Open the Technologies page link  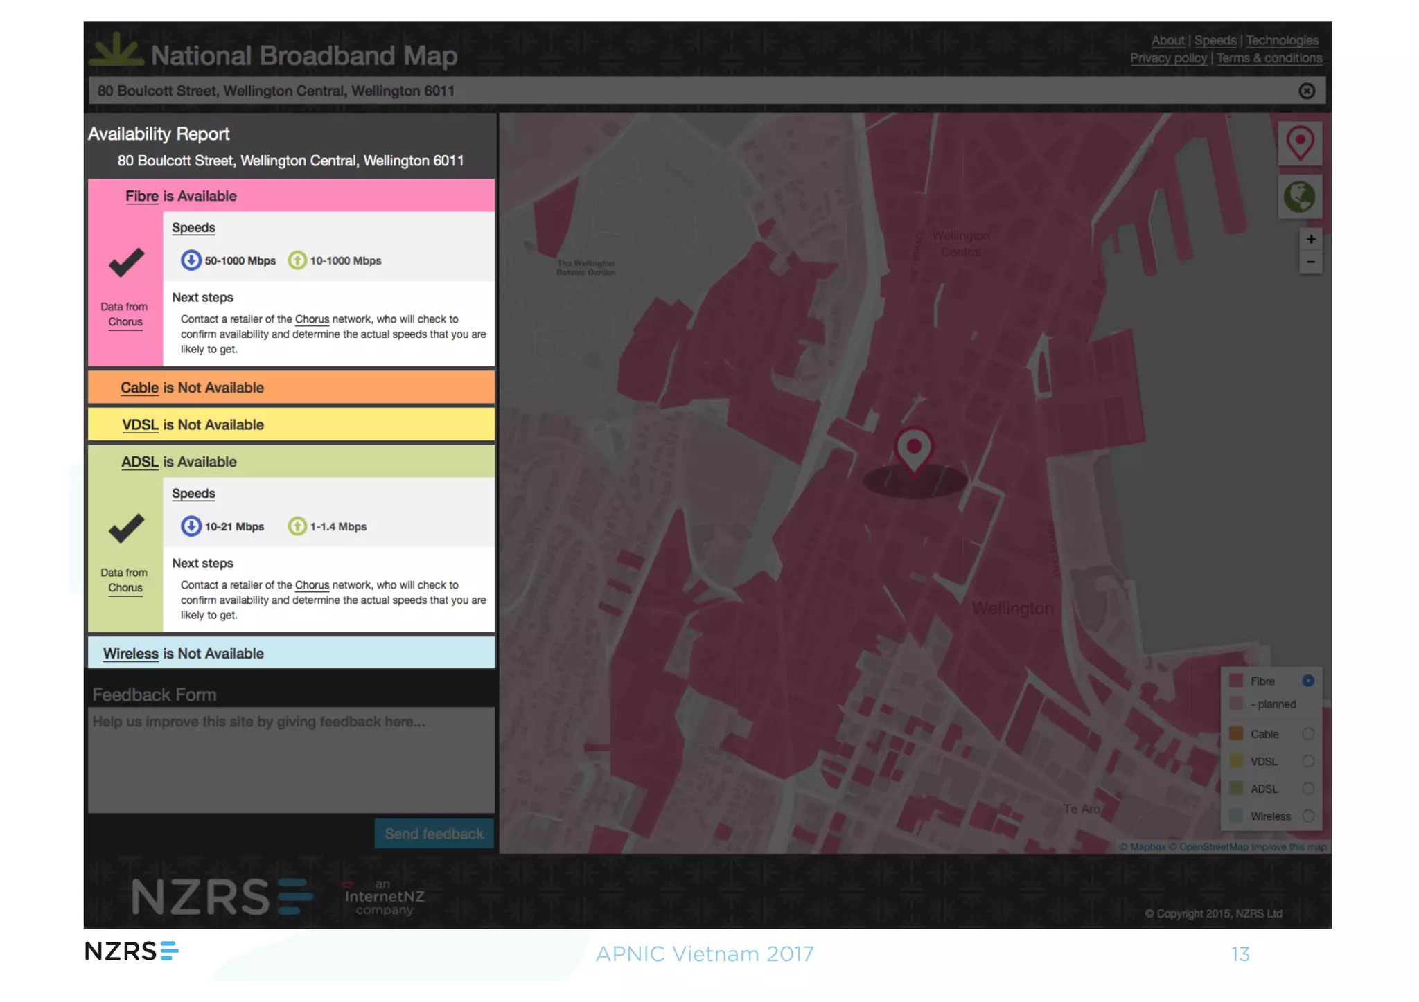point(1282,40)
